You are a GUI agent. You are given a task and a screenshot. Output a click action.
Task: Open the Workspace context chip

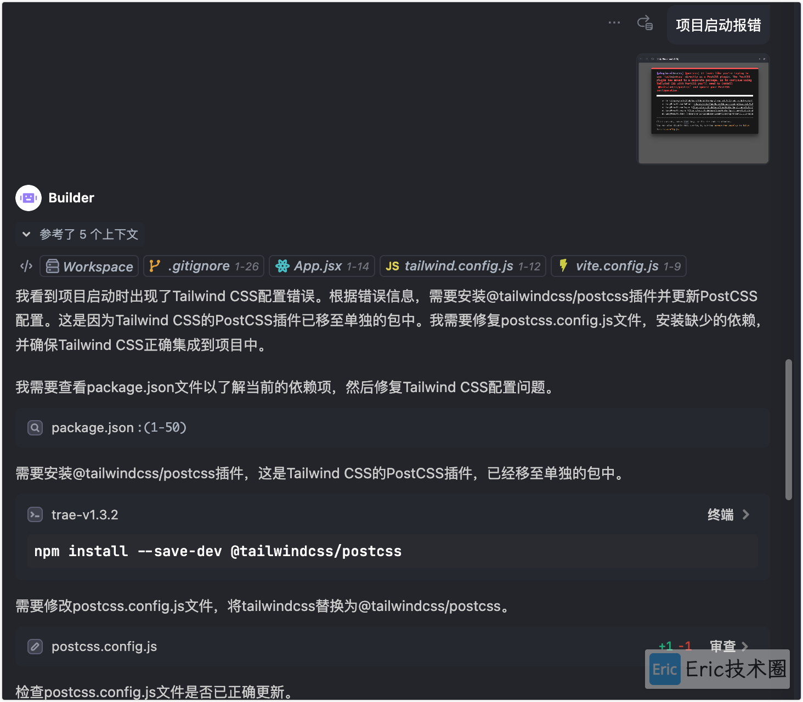click(x=89, y=266)
